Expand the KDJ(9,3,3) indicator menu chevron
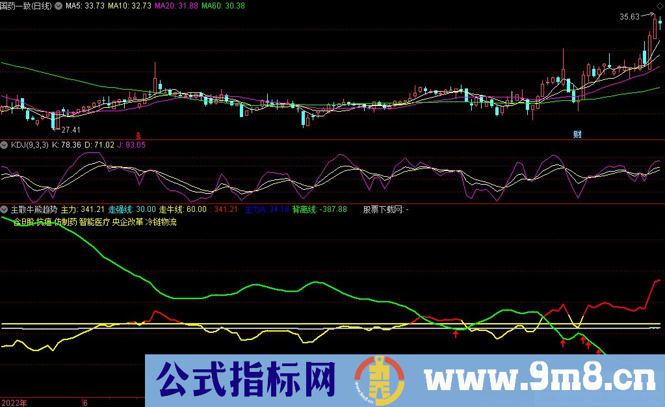The height and width of the screenshot is (407, 665). (4, 145)
